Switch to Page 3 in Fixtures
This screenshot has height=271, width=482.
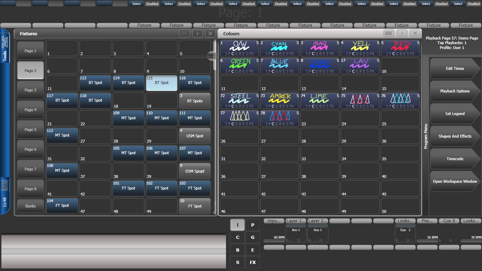click(30, 90)
